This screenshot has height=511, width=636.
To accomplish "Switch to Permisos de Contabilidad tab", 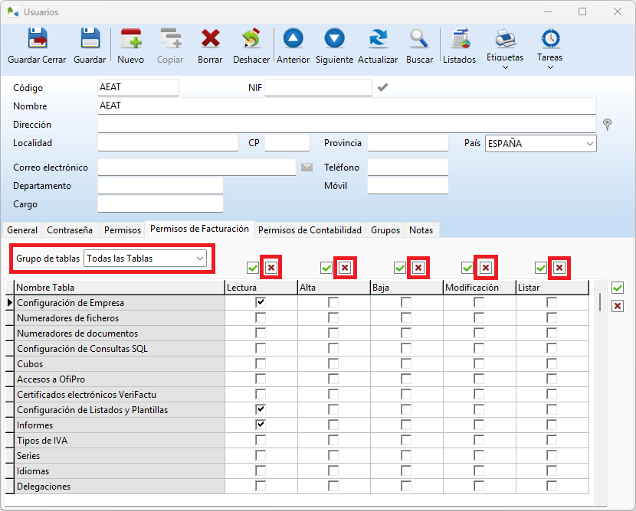I will (310, 229).
